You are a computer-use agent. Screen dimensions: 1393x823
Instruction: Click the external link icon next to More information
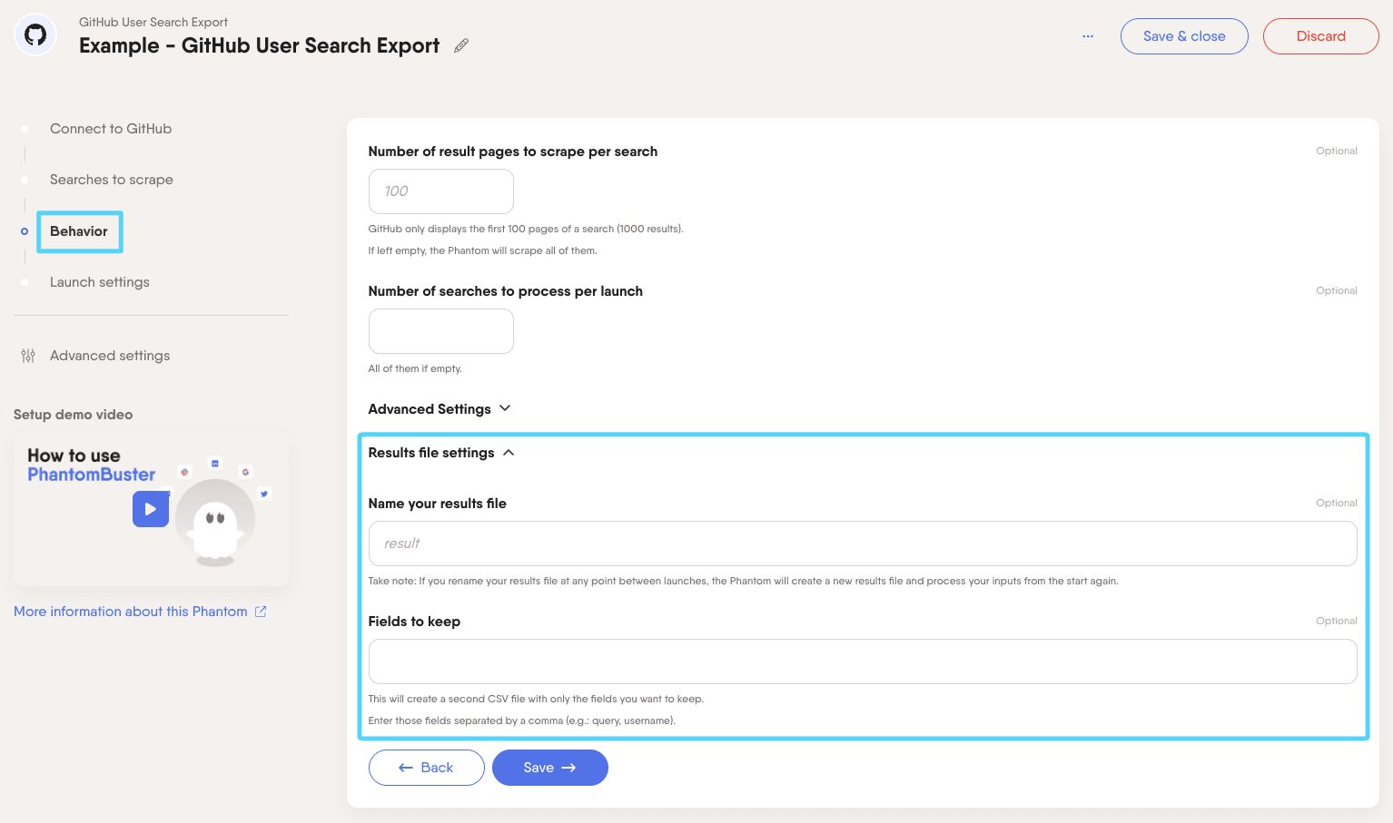click(x=261, y=612)
